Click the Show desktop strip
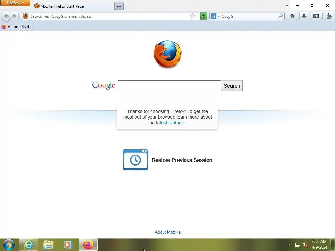 (333, 244)
